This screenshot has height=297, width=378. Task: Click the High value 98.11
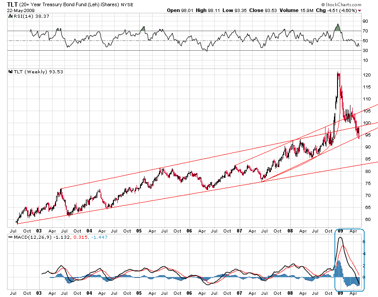(214, 10)
